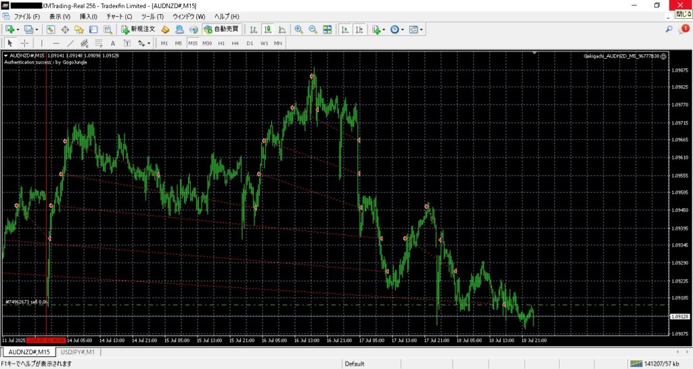Enable chart auto scroll
This screenshot has height=369, width=693.
click(344, 29)
